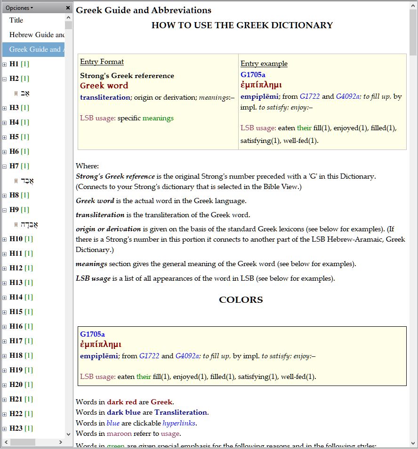The image size is (418, 449).
Task: Select the H17 topic label
Action: 16,341
